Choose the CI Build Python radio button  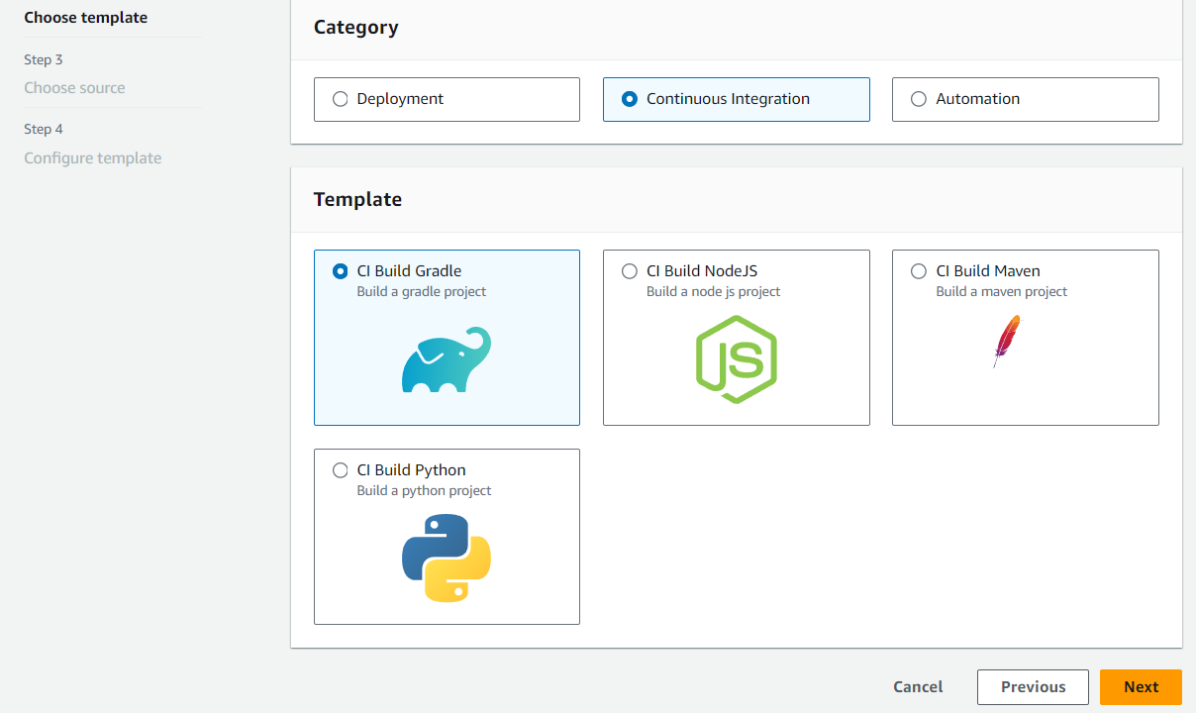[x=341, y=470]
